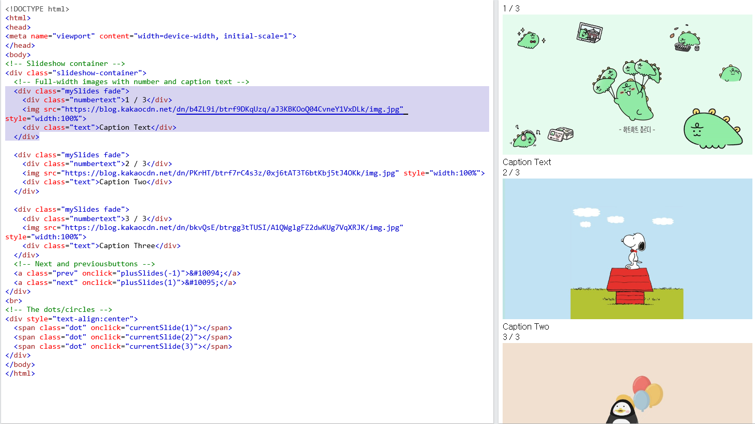Click the text-align:center div code line
This screenshot has width=755, height=424.
[72, 319]
